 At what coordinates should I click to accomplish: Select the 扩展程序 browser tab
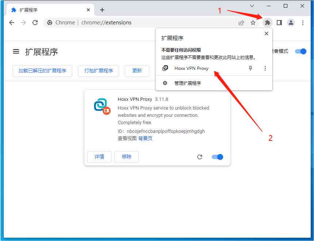click(50, 10)
